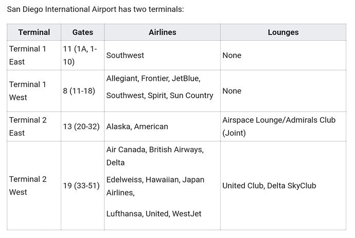
Task: Click the Lounges column header
Action: tap(283, 32)
